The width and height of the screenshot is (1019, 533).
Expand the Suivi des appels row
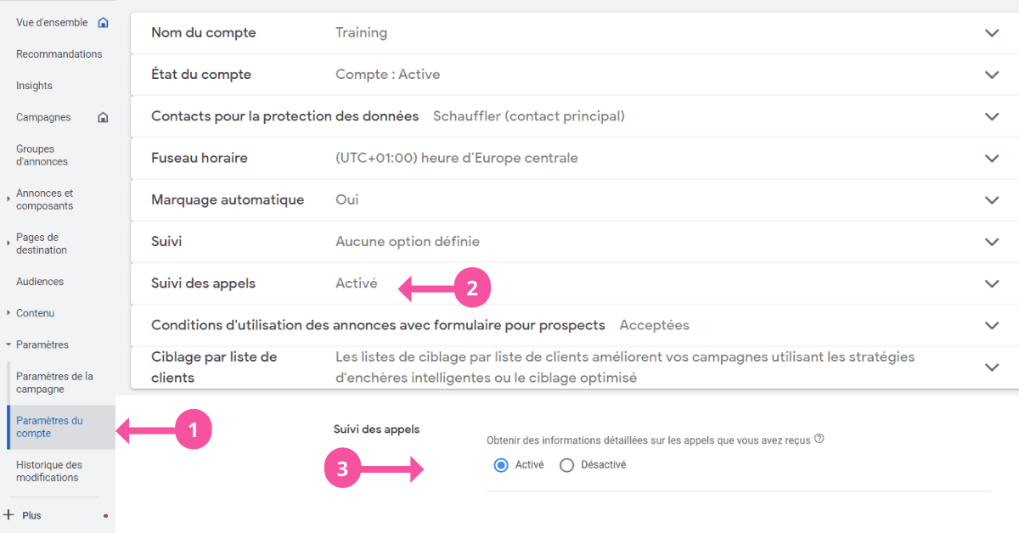pyautogui.click(x=991, y=283)
